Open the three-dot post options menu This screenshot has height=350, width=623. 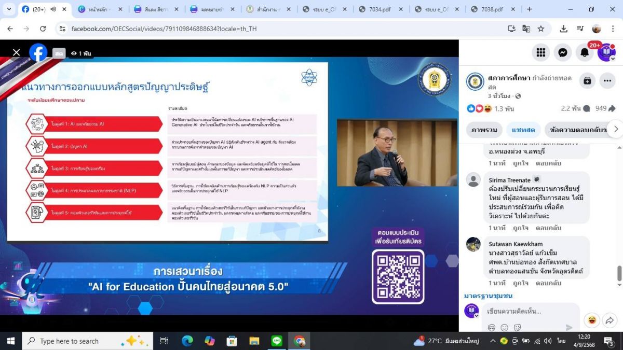coord(607,81)
